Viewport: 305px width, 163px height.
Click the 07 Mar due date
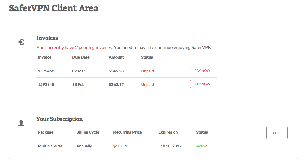pyautogui.click(x=79, y=71)
